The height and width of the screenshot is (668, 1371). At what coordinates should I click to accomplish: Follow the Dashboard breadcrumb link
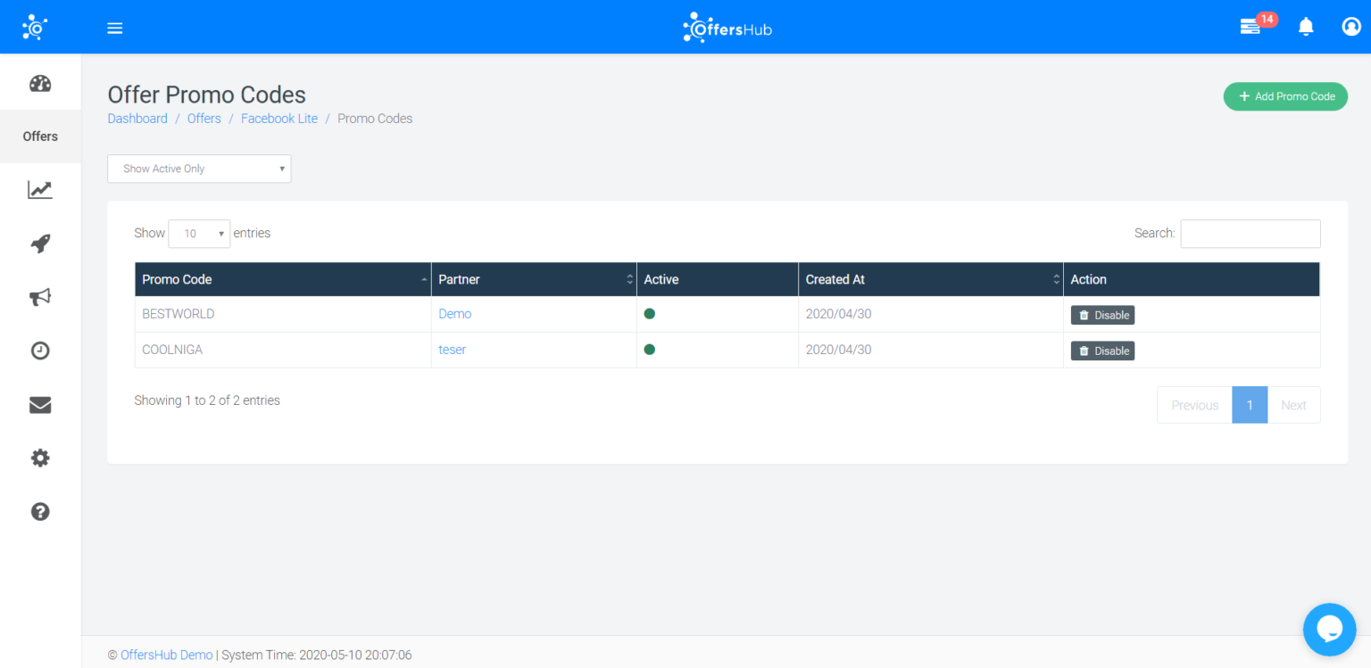pos(137,119)
